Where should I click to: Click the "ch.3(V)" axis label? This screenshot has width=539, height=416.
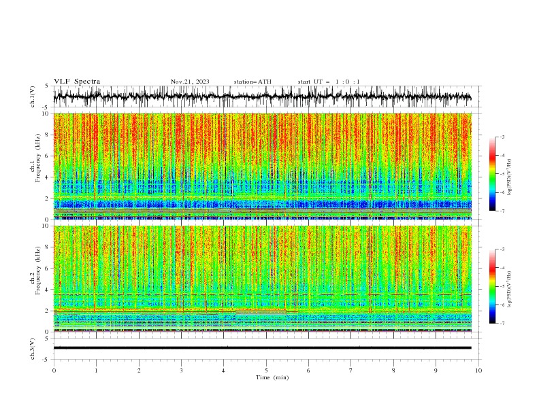(33, 349)
